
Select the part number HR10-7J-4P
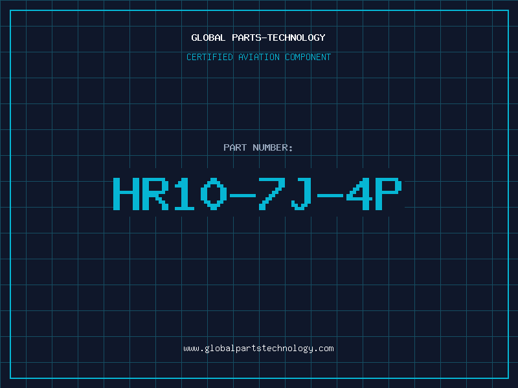tap(258, 193)
